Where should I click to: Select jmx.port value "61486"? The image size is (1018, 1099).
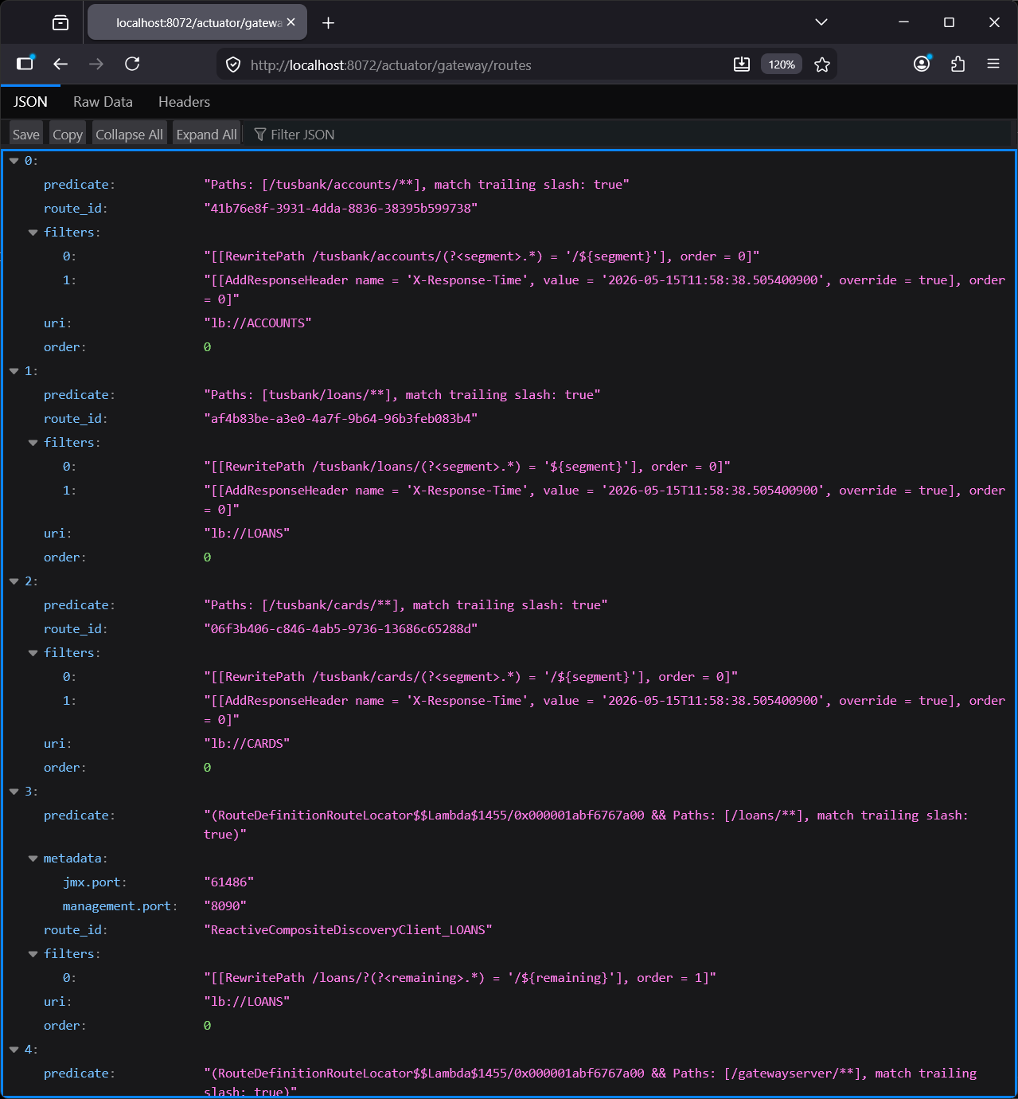coord(228,882)
